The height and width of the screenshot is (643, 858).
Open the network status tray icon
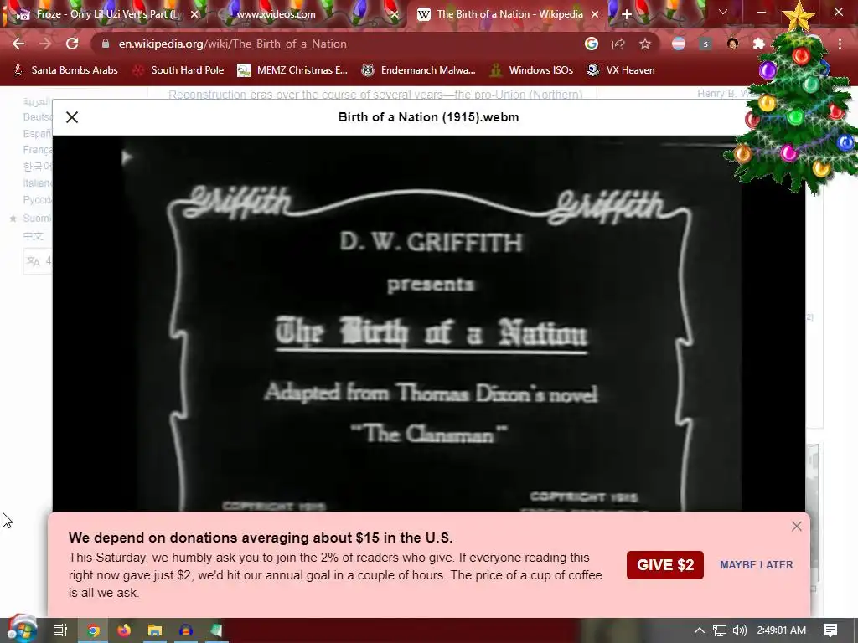720,630
